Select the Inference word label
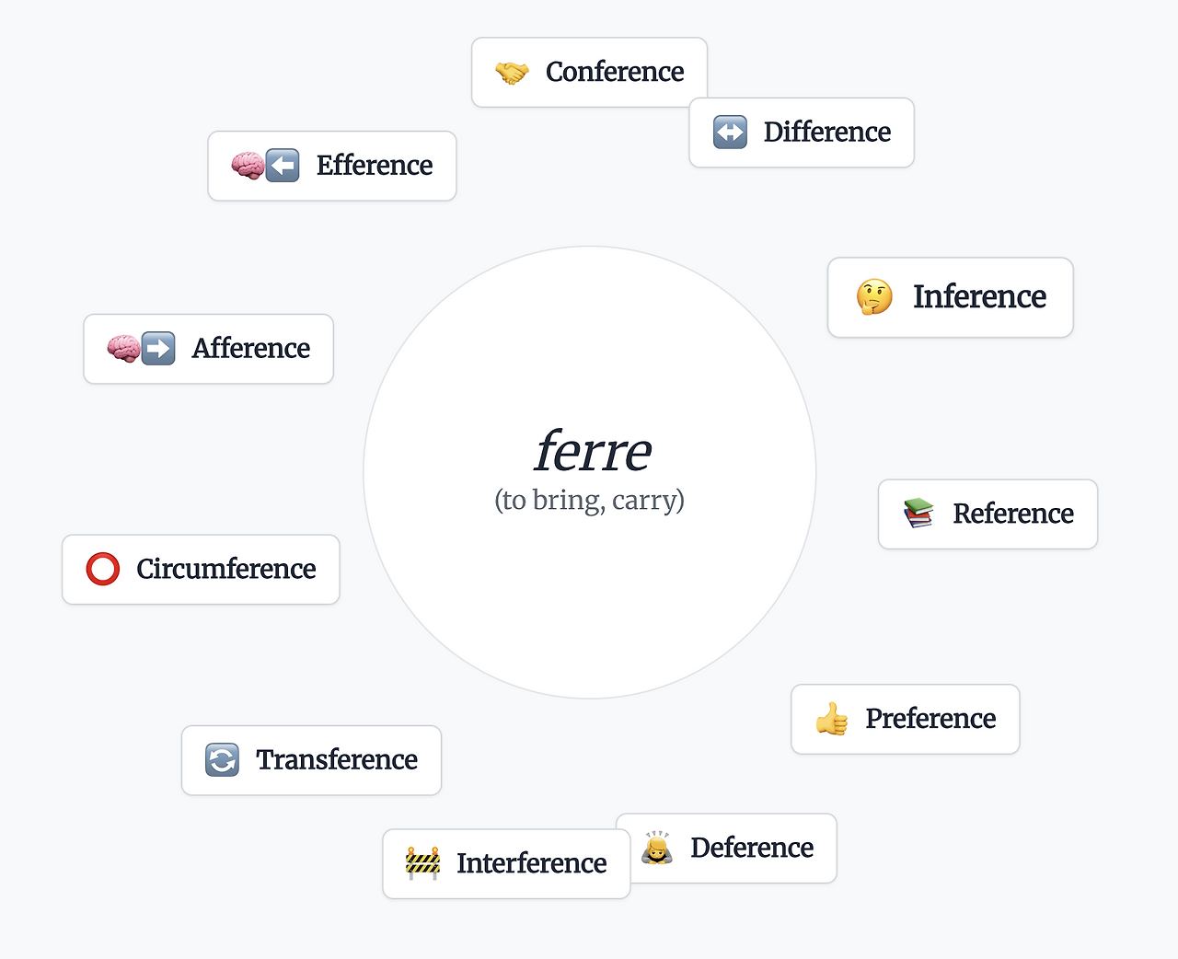1178x959 pixels. point(979,297)
